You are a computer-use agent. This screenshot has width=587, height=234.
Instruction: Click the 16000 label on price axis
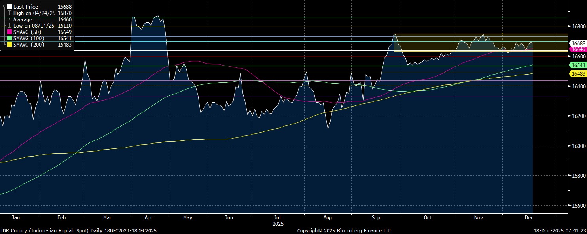pos(578,146)
